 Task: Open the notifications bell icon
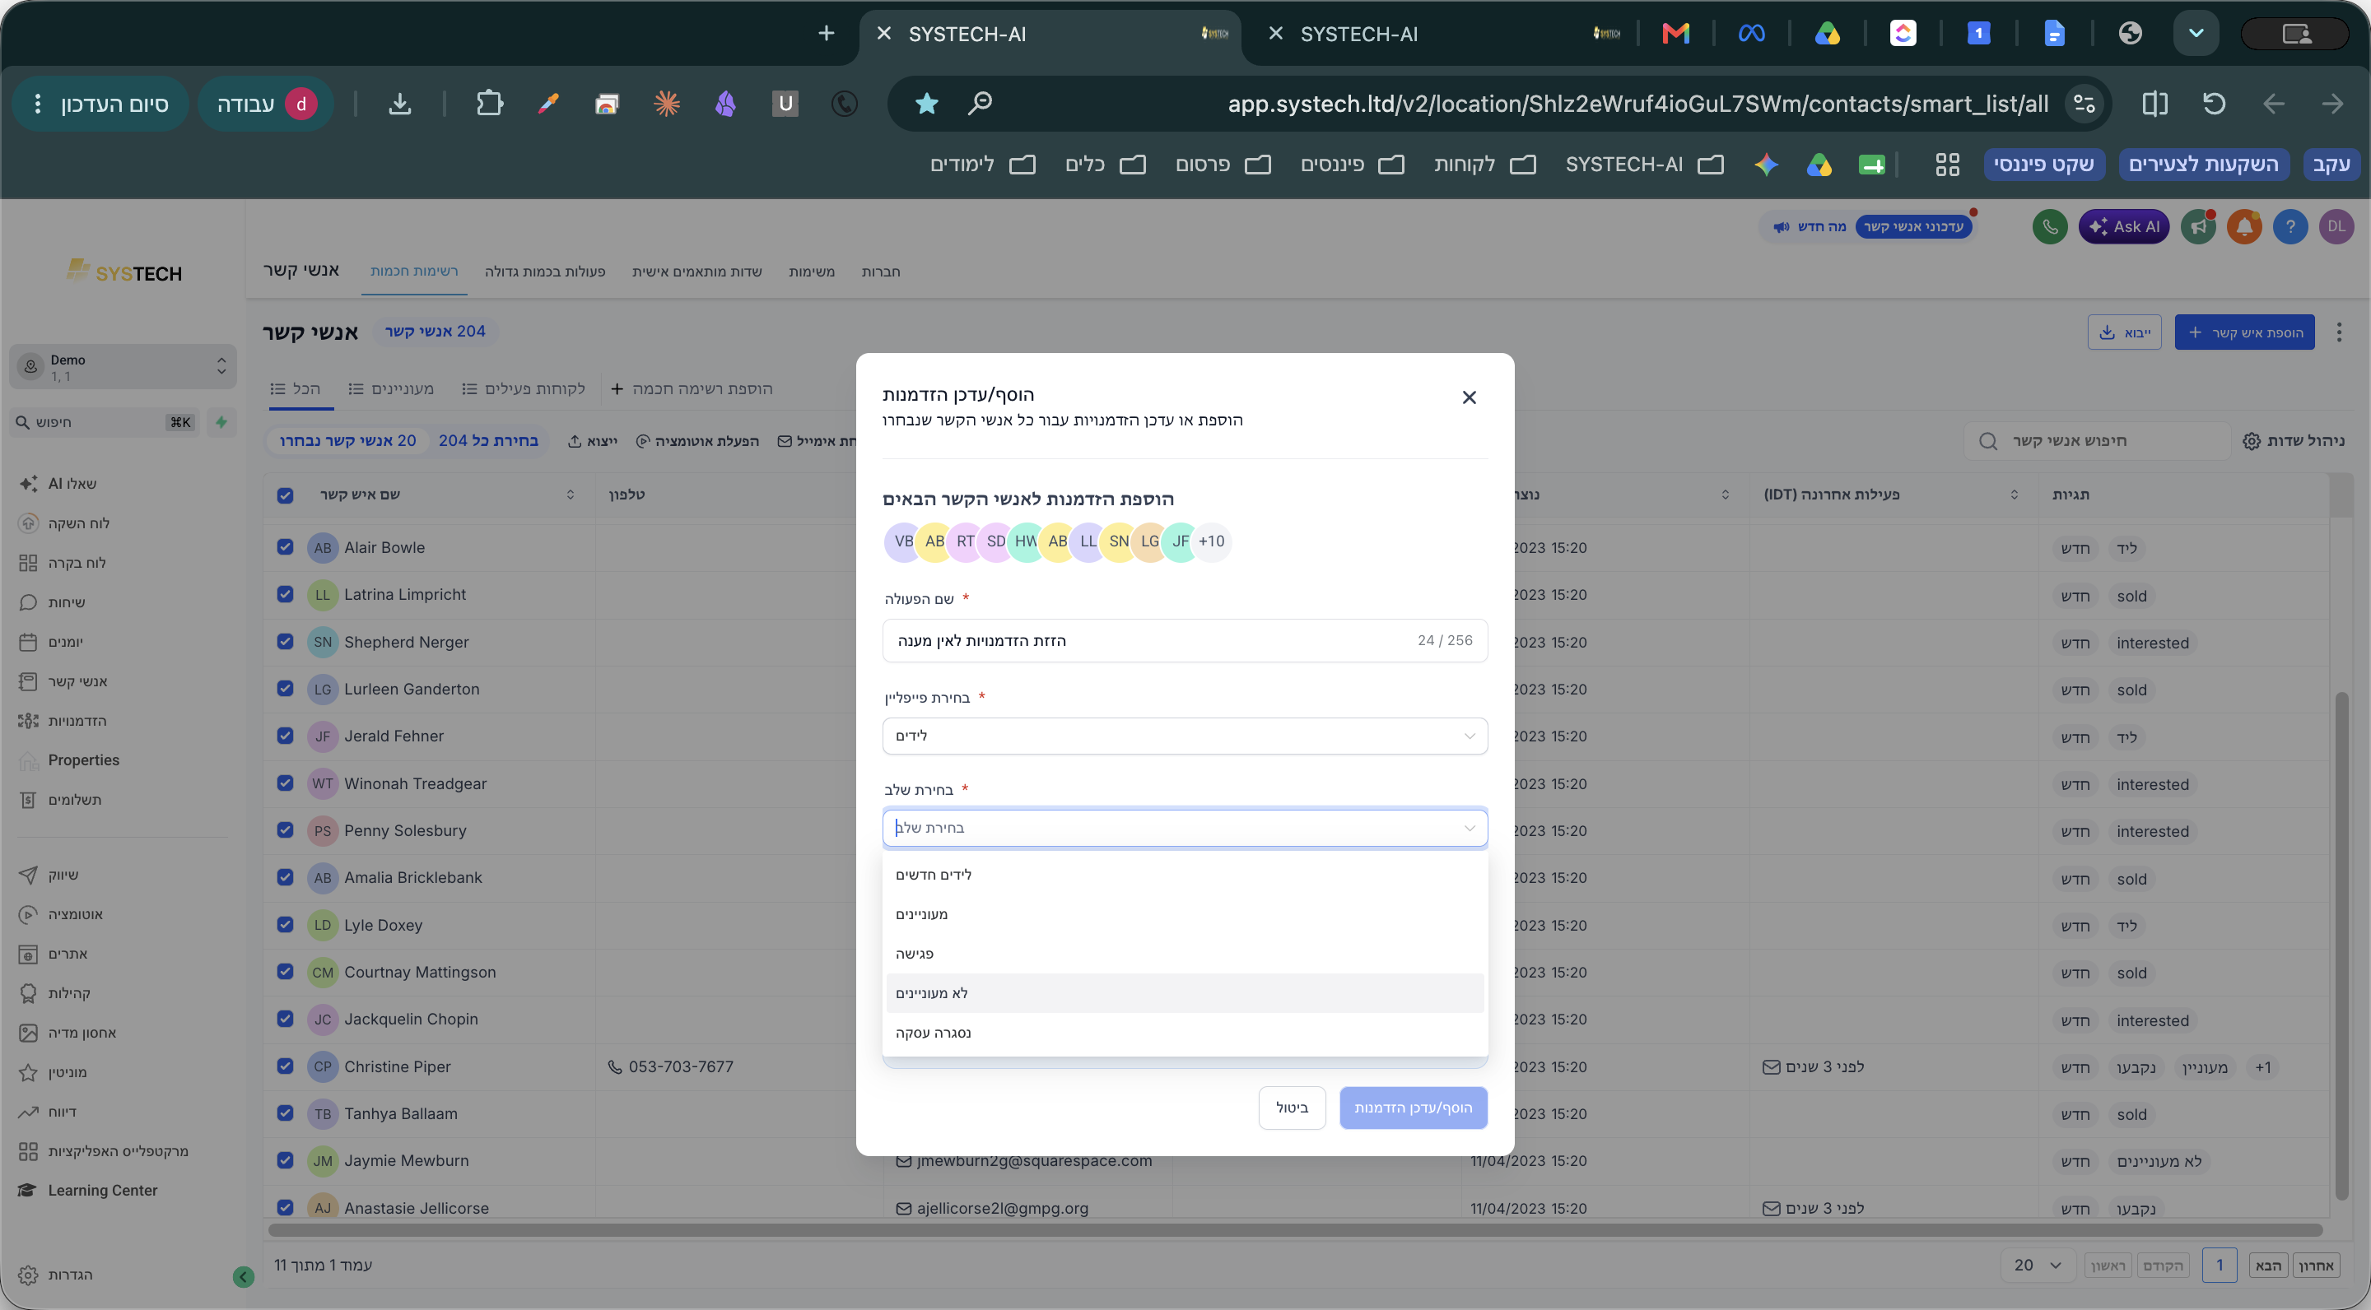click(2244, 226)
